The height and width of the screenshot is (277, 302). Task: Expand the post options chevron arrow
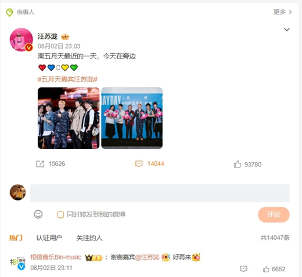coord(287,30)
